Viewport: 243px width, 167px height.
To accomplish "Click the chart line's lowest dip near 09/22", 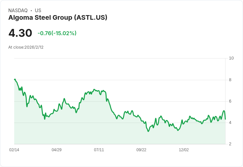I will [x=148, y=131].
